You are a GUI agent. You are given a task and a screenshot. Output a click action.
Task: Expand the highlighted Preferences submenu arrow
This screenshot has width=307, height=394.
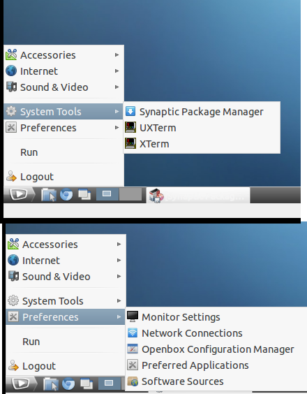coord(119,317)
